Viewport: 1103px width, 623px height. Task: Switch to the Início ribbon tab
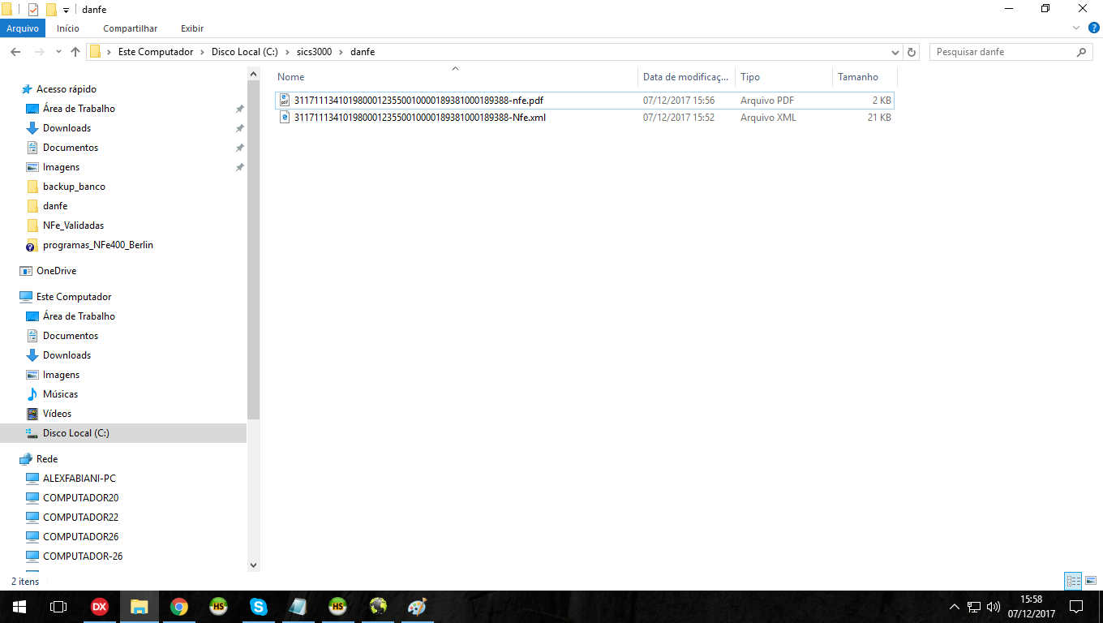point(68,28)
